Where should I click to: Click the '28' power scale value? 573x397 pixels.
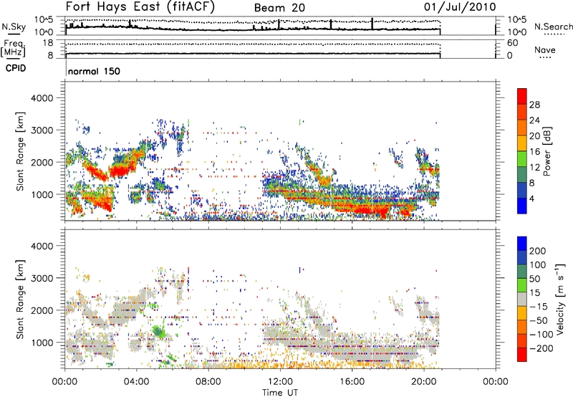534,105
